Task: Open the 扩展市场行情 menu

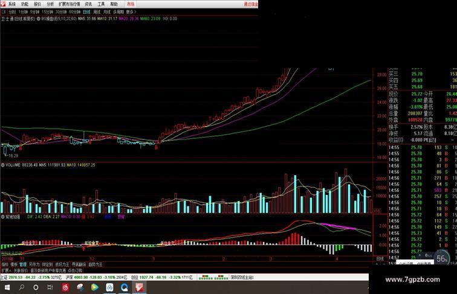Action: pos(70,4)
